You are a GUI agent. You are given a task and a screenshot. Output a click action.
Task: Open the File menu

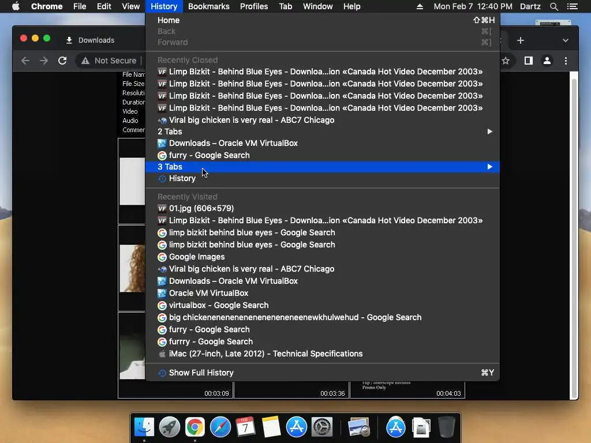[80, 6]
